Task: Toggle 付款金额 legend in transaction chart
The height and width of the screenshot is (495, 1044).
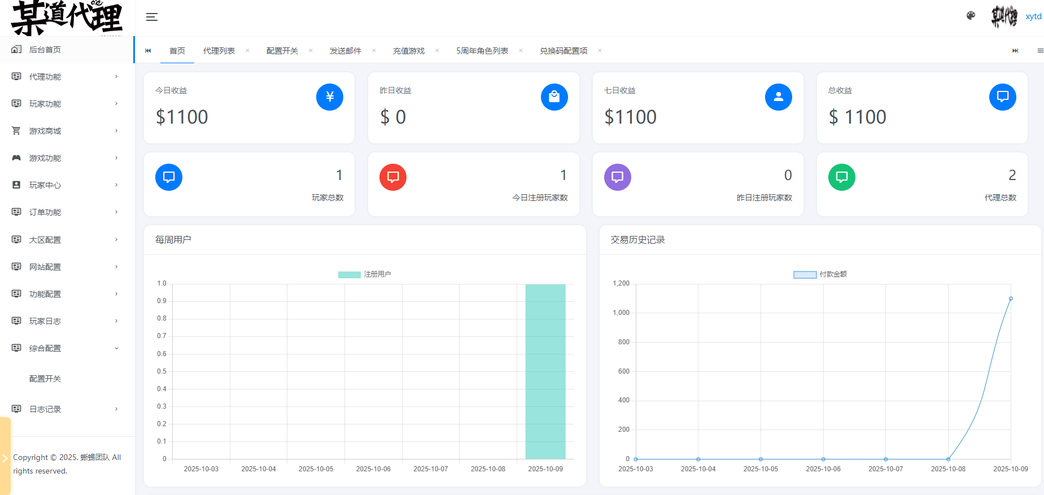Action: click(820, 274)
